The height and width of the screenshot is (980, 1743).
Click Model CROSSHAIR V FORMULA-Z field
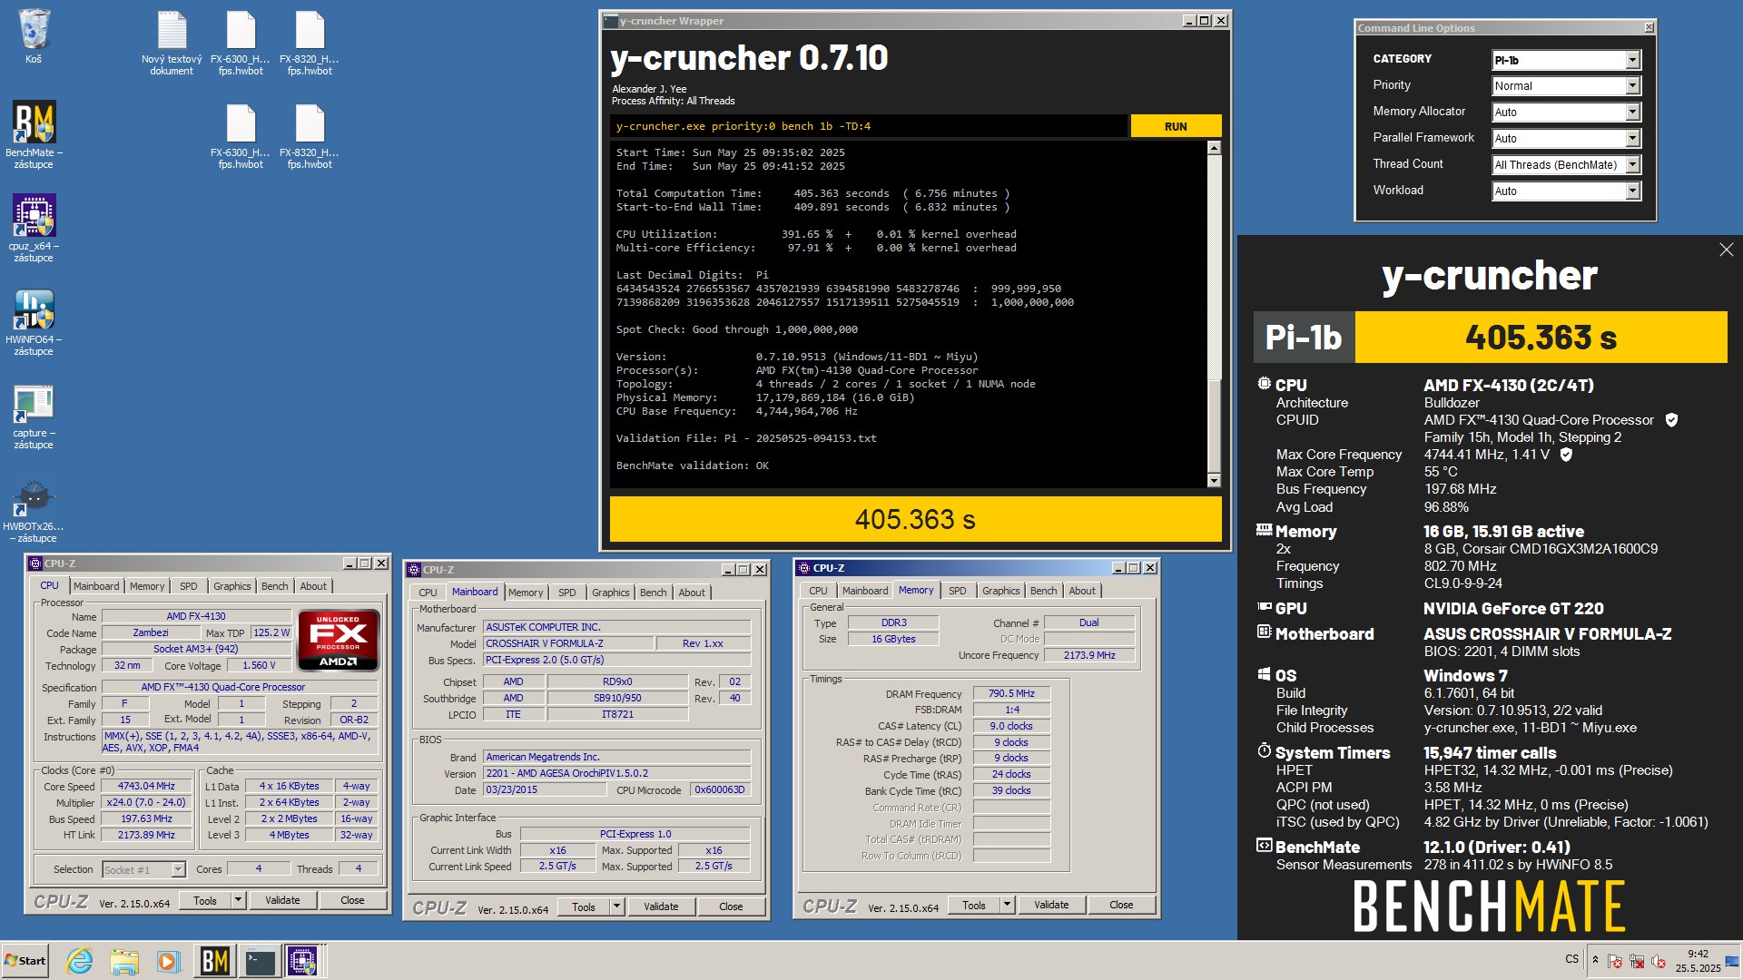[568, 643]
